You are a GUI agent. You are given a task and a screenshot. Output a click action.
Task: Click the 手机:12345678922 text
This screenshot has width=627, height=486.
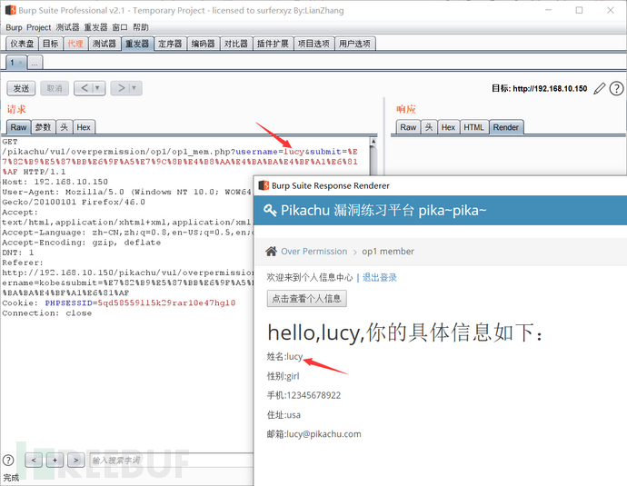(304, 395)
